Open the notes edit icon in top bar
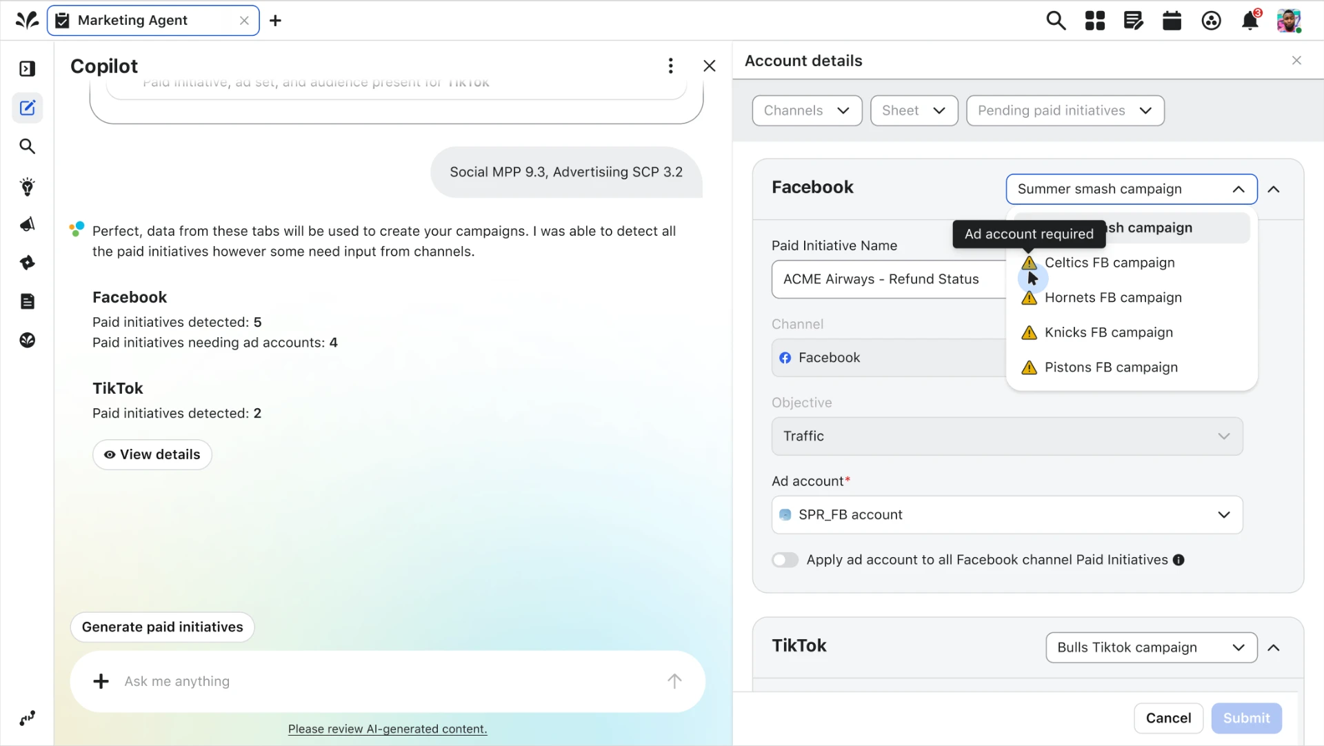The image size is (1324, 746). (1133, 21)
